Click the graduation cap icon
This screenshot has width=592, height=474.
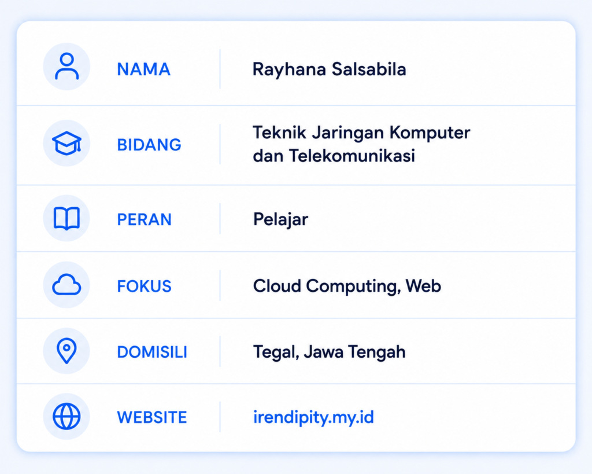click(x=67, y=144)
